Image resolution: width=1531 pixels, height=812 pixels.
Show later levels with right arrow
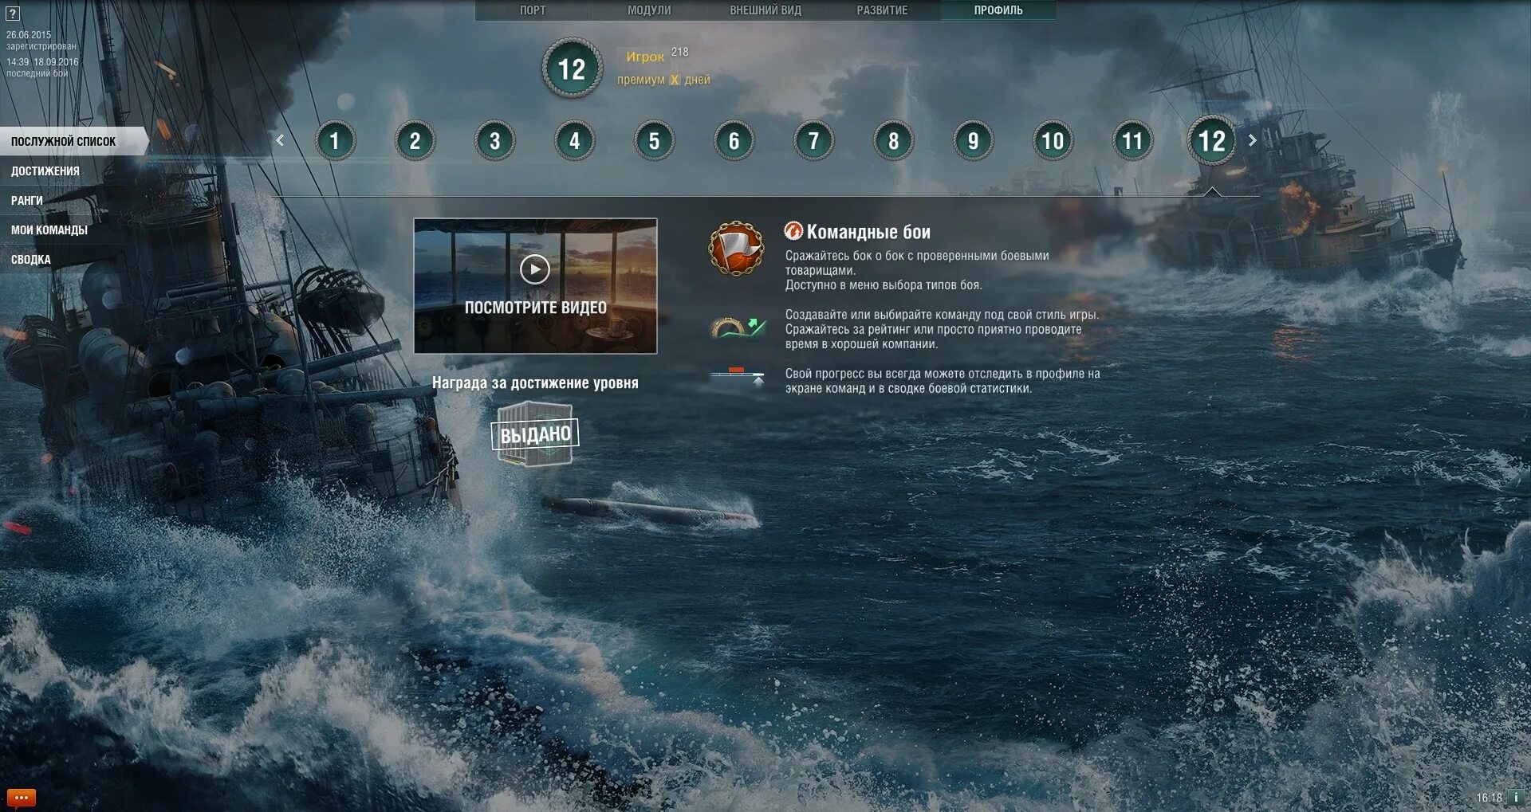[1252, 140]
